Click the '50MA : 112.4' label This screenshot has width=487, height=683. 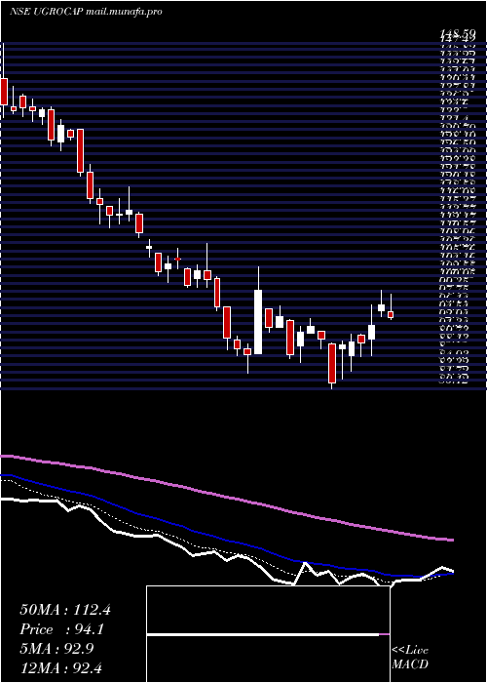65,610
